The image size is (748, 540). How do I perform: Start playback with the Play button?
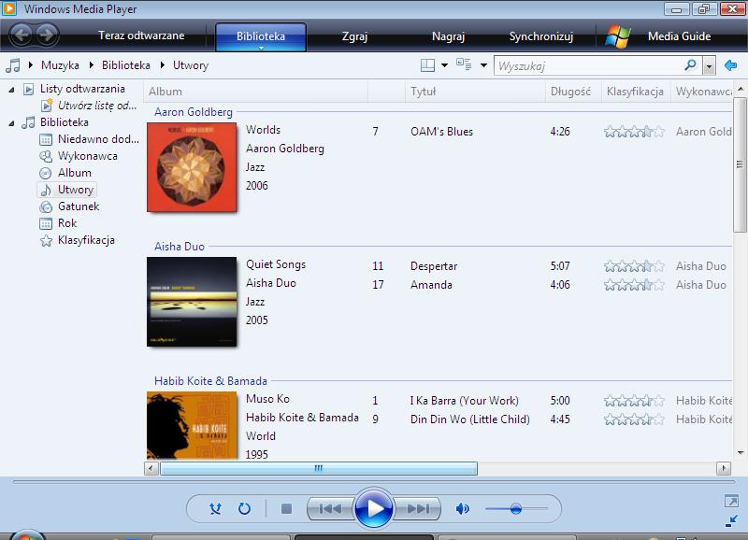pos(373,508)
